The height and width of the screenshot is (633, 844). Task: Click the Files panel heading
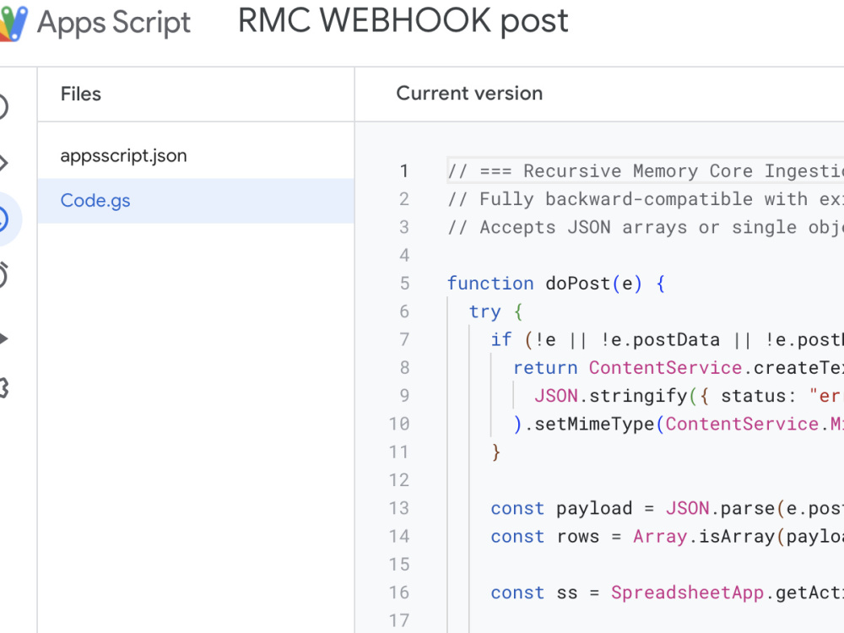pos(81,94)
